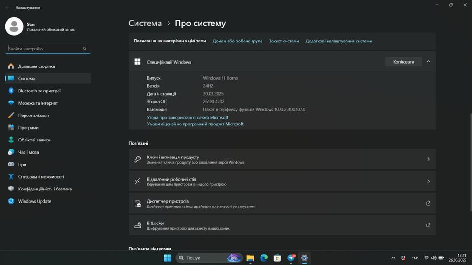Click the Час і мова globe icon

pyautogui.click(x=11, y=152)
